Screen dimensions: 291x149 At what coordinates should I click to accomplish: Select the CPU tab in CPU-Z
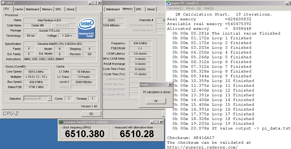click(x=6, y=9)
